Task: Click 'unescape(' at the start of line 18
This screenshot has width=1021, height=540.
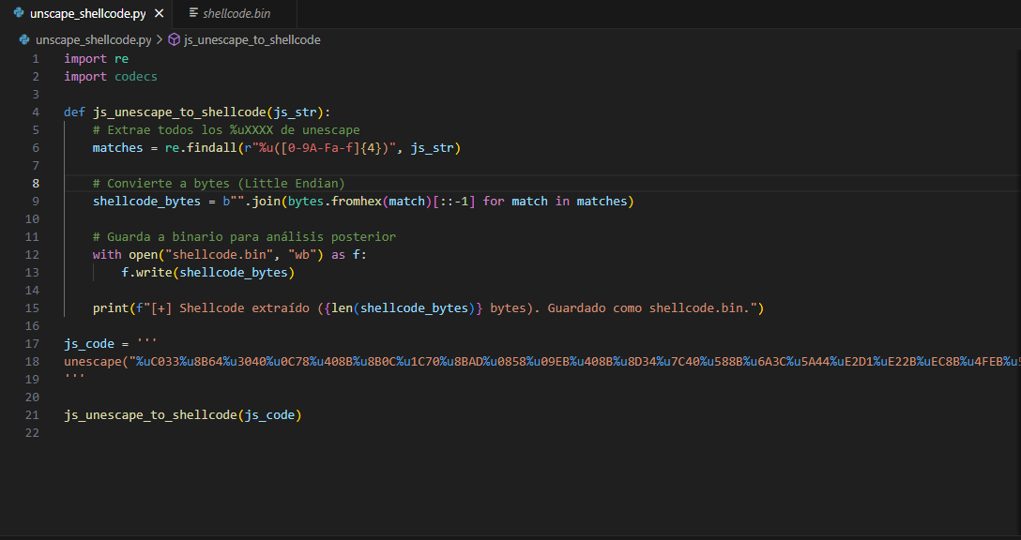Action: (97, 361)
